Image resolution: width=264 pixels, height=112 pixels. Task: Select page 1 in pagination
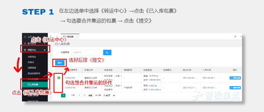63,95
